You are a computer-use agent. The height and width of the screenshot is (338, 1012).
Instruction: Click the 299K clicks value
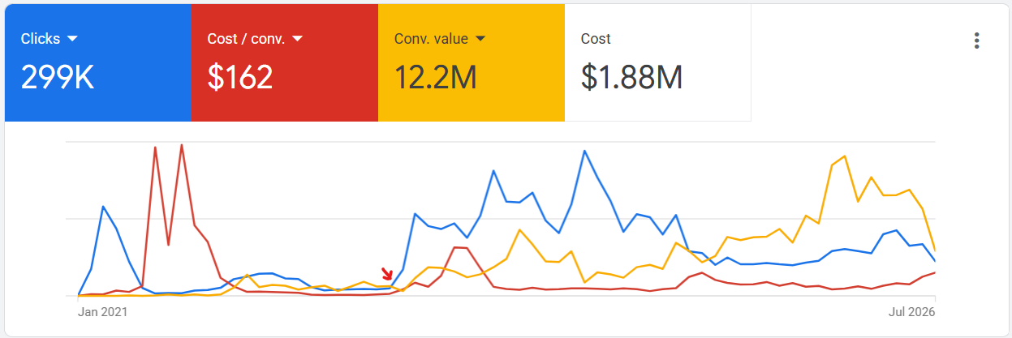click(x=58, y=77)
